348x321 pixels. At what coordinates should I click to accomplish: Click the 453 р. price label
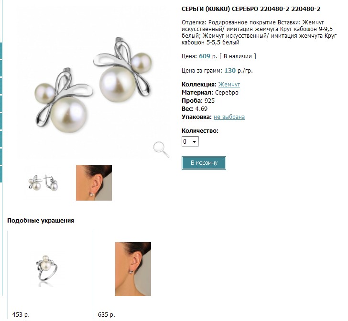[21, 315]
